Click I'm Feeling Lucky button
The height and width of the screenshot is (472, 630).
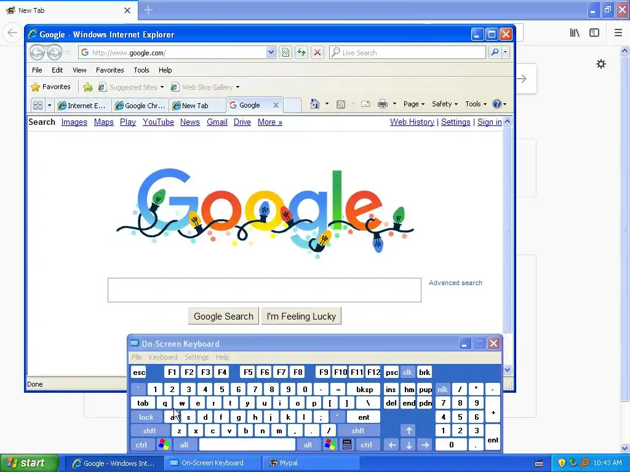[301, 317]
